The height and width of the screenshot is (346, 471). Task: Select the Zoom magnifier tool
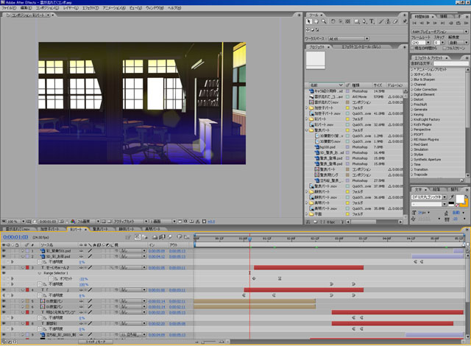[324, 21]
